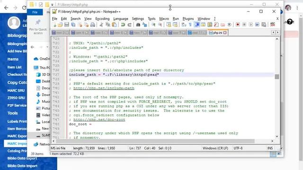The width and height of the screenshot is (303, 170).
Task: Open Explorer recent locations dropdown
Action: (x=47, y=47)
